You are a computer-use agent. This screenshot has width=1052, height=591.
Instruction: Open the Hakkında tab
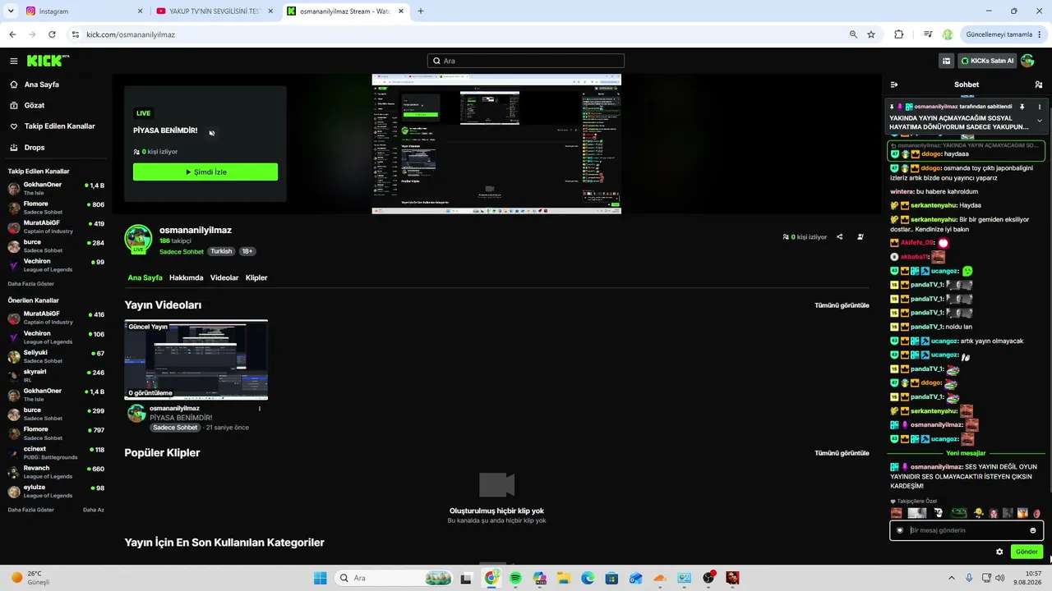click(x=187, y=277)
